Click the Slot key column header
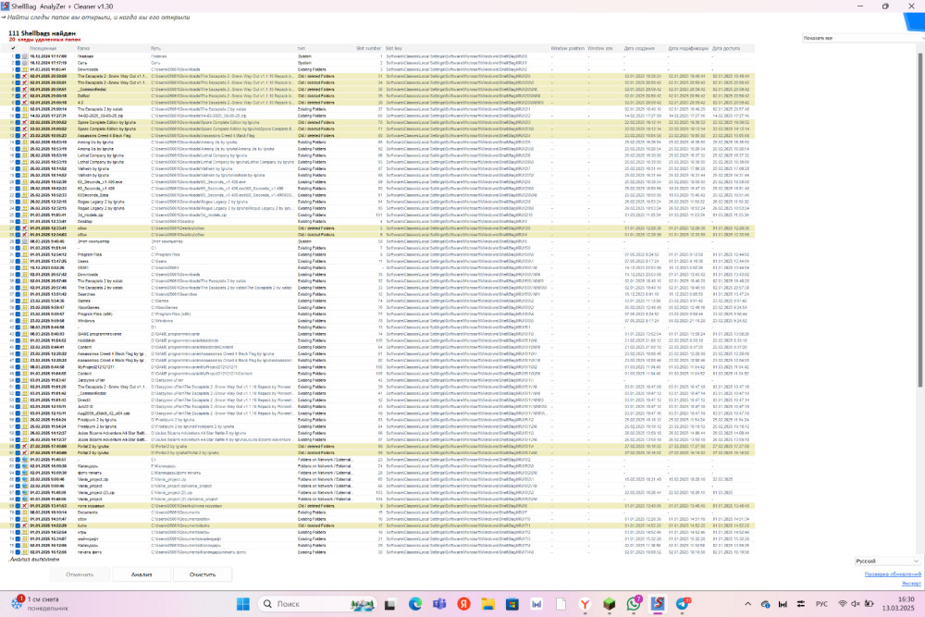This screenshot has width=925, height=617. [x=393, y=48]
